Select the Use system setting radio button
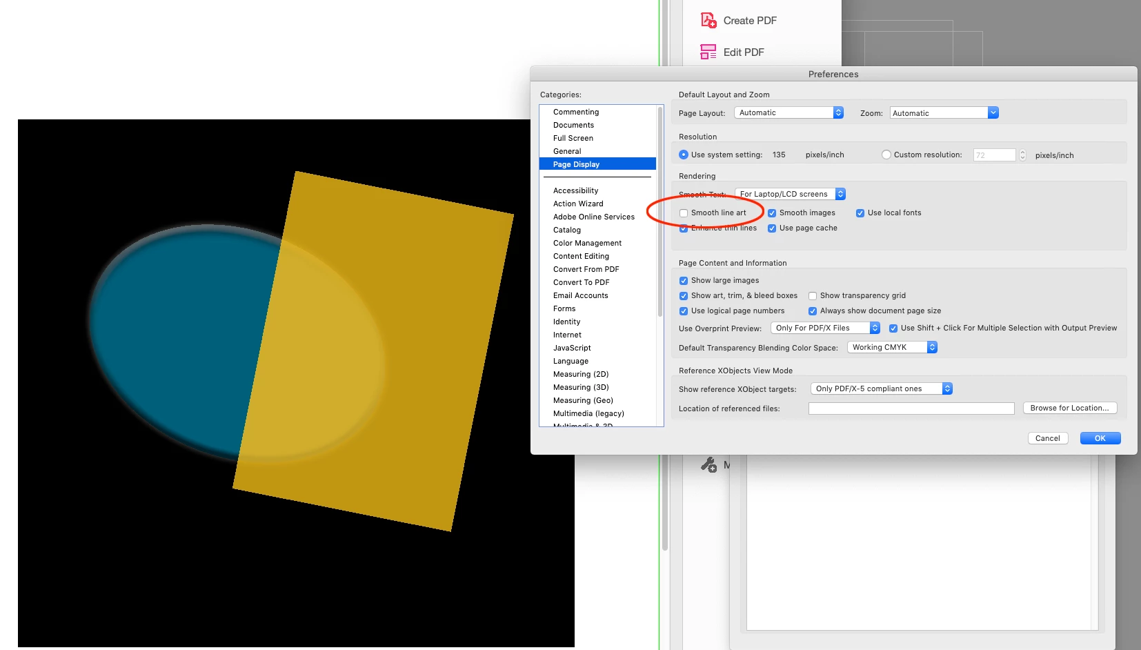The height and width of the screenshot is (650, 1141). (x=684, y=155)
